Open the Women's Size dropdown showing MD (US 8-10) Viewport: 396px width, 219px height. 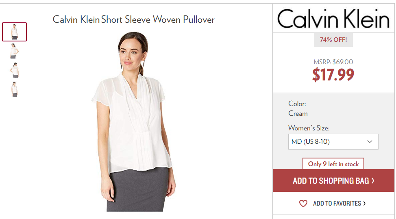click(333, 141)
